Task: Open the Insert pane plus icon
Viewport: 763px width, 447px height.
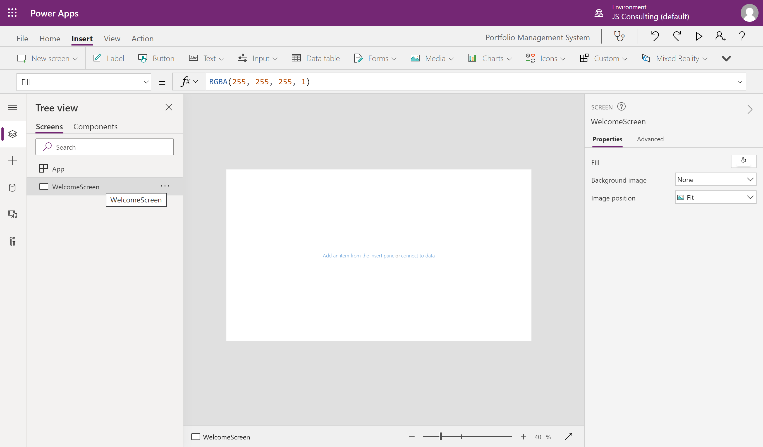Action: tap(12, 161)
